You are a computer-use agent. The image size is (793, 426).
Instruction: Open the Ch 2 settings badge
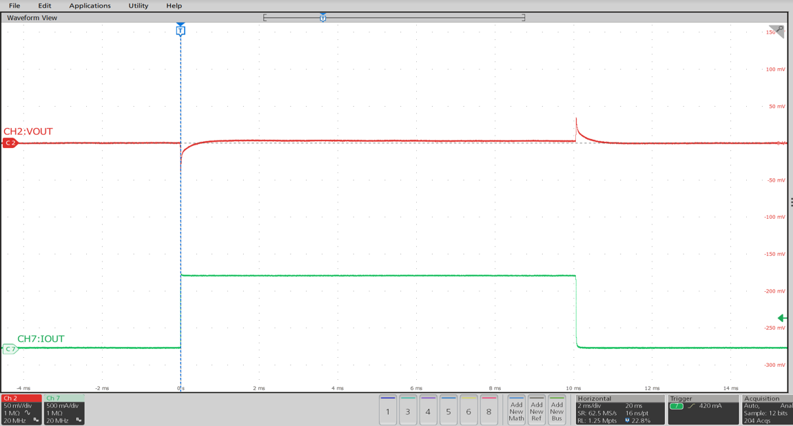point(21,409)
